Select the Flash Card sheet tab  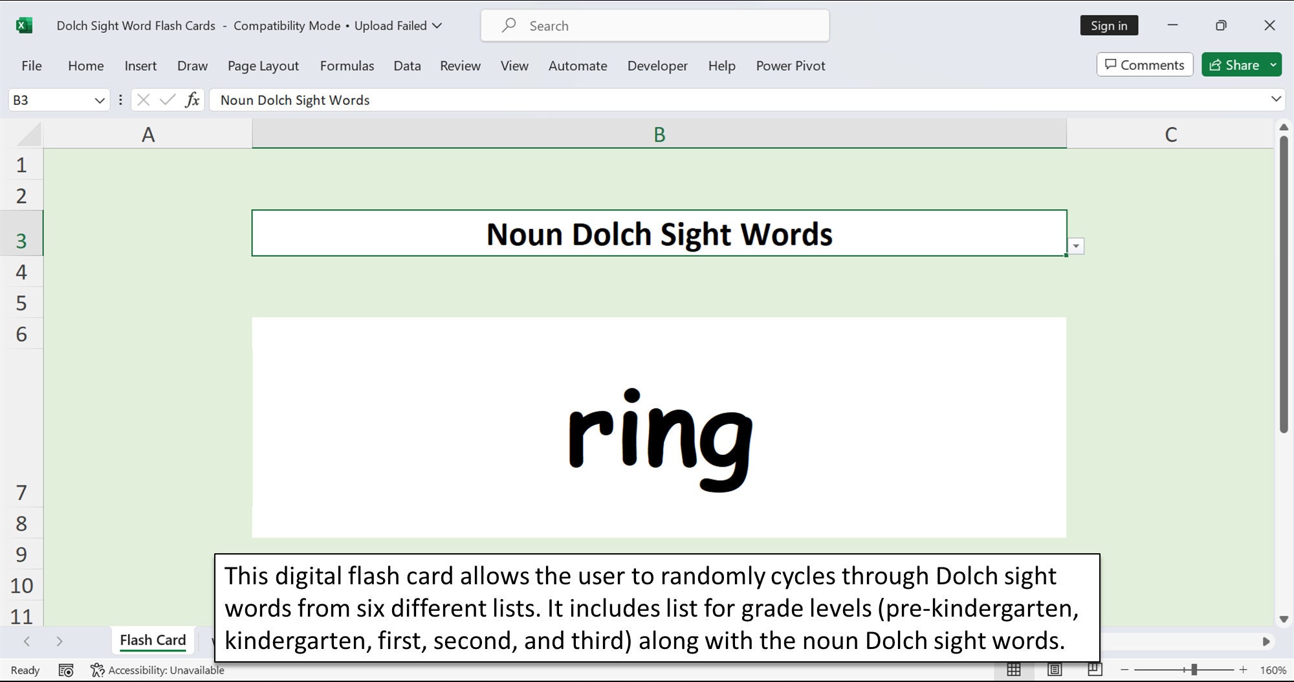(152, 640)
